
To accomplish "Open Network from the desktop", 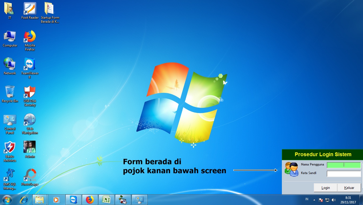I will tap(10, 66).
